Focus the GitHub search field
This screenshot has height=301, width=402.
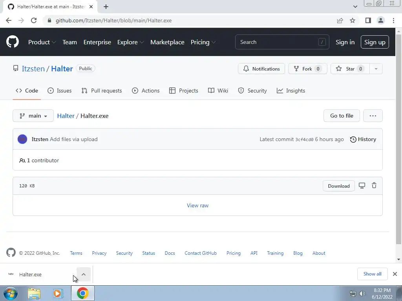click(x=282, y=42)
